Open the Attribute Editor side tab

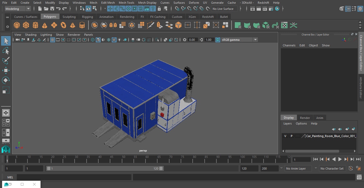click(x=361, y=88)
